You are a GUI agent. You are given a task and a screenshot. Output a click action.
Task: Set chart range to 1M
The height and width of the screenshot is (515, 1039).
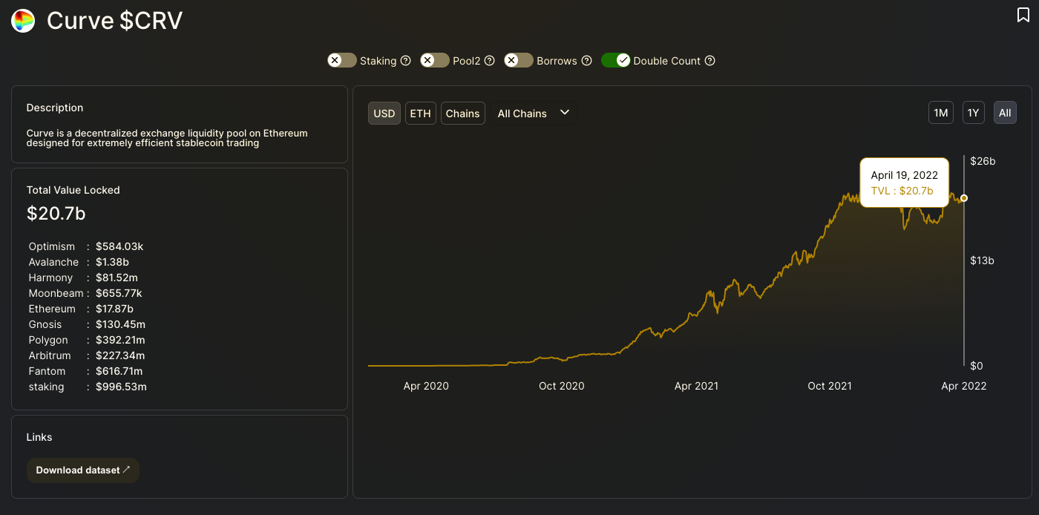pyautogui.click(x=941, y=113)
